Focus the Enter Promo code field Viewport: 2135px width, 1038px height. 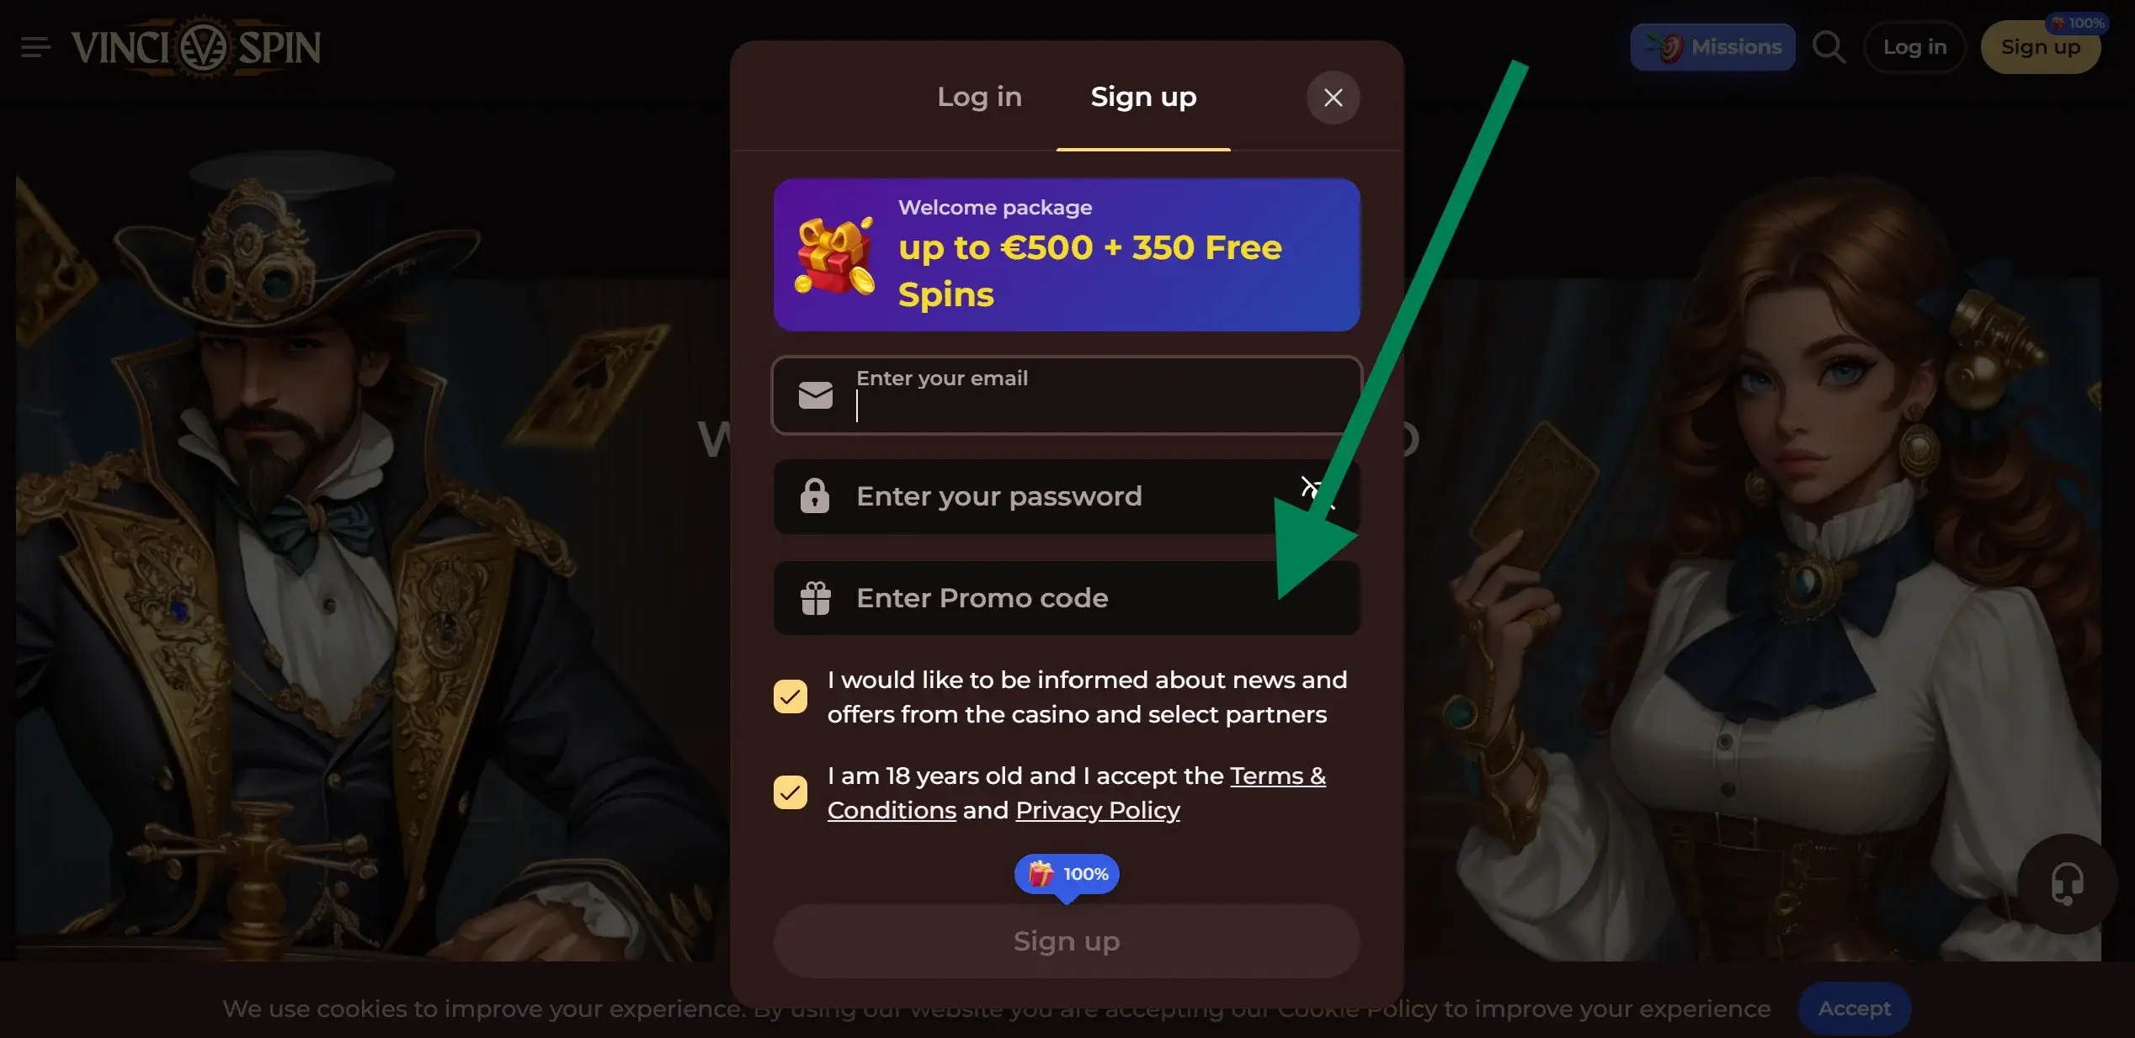coord(1067,598)
